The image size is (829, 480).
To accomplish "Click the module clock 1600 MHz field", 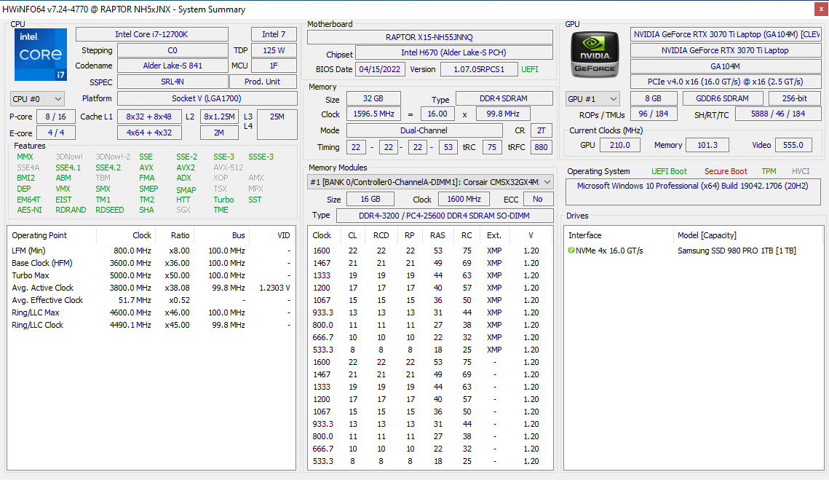I will 464,199.
